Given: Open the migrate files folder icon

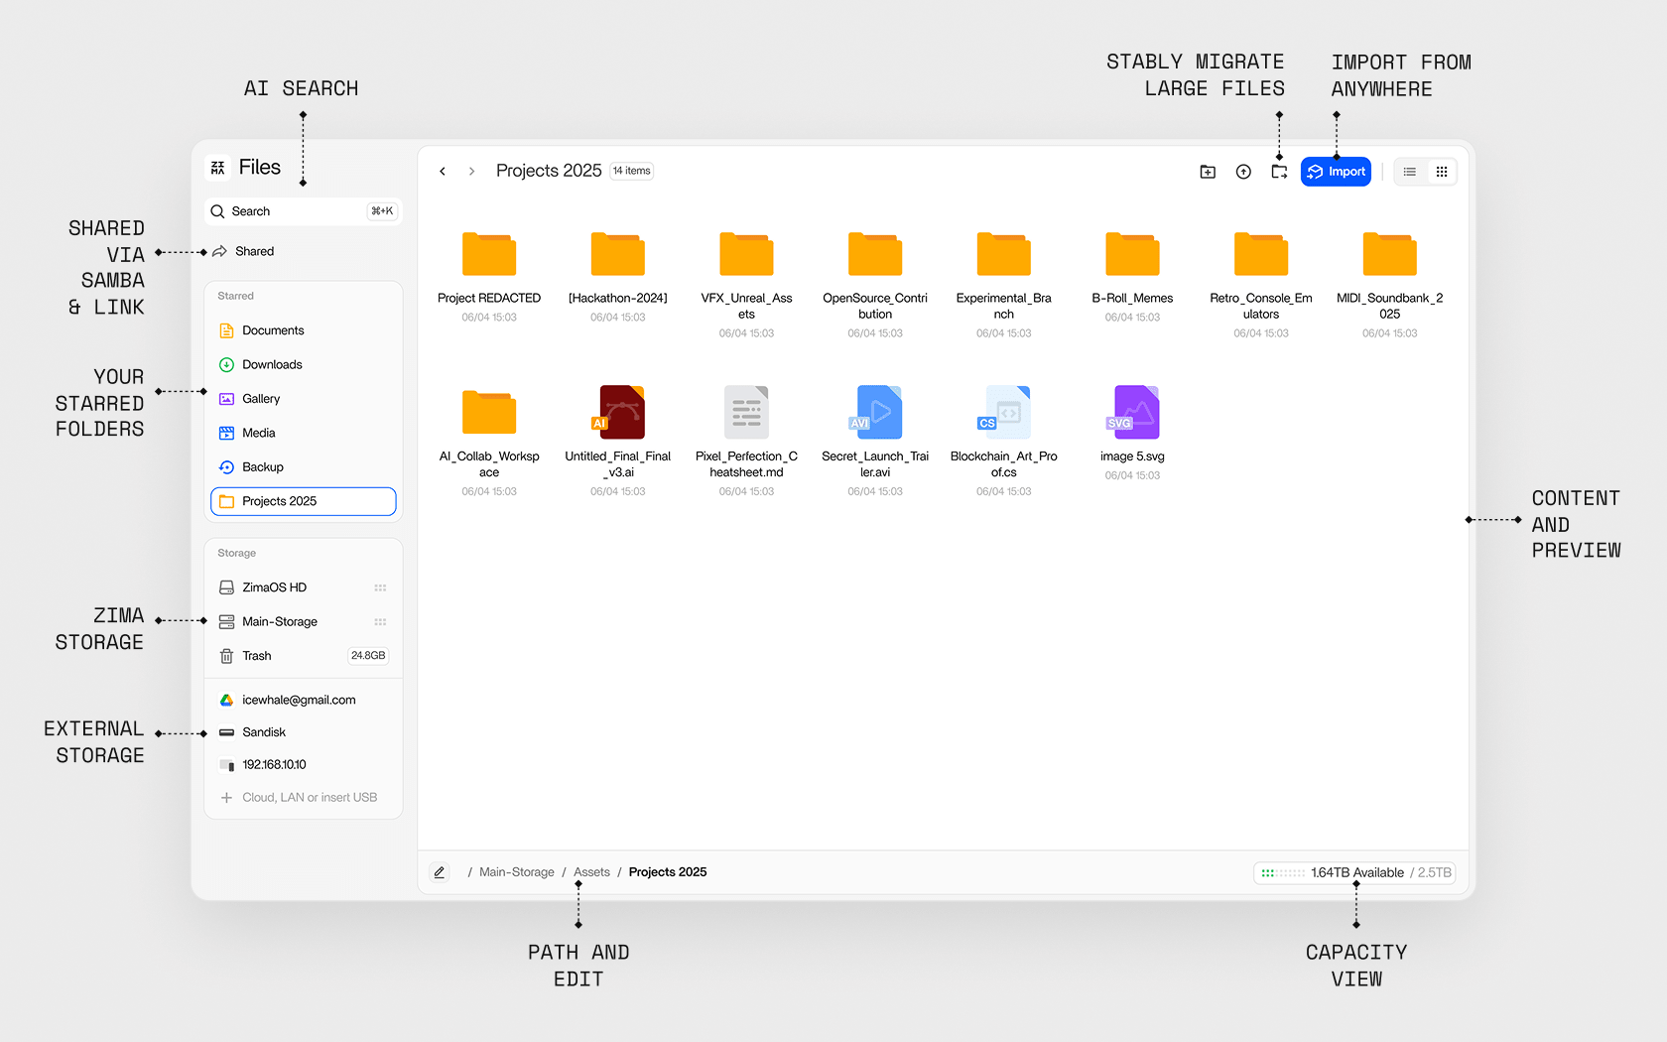Looking at the screenshot, I should click(1279, 172).
